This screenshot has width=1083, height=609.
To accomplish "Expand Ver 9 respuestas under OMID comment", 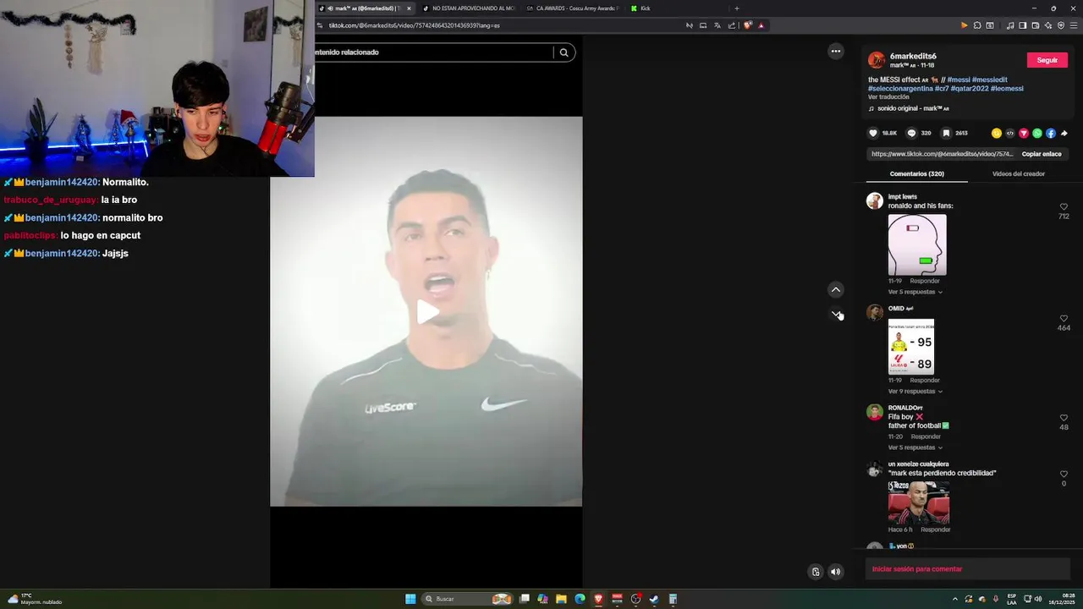I will (915, 392).
